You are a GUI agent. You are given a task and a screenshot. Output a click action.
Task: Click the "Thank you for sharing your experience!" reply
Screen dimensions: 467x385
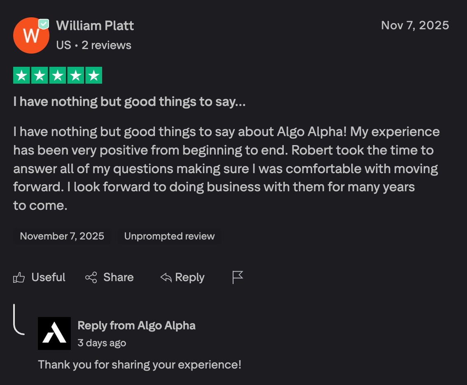click(x=140, y=364)
